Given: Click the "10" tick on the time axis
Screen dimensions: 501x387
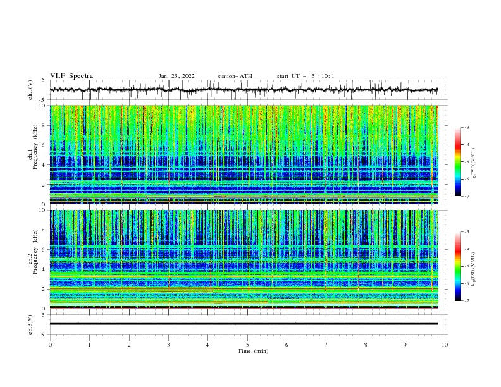Looking at the screenshot, I should click(445, 345).
